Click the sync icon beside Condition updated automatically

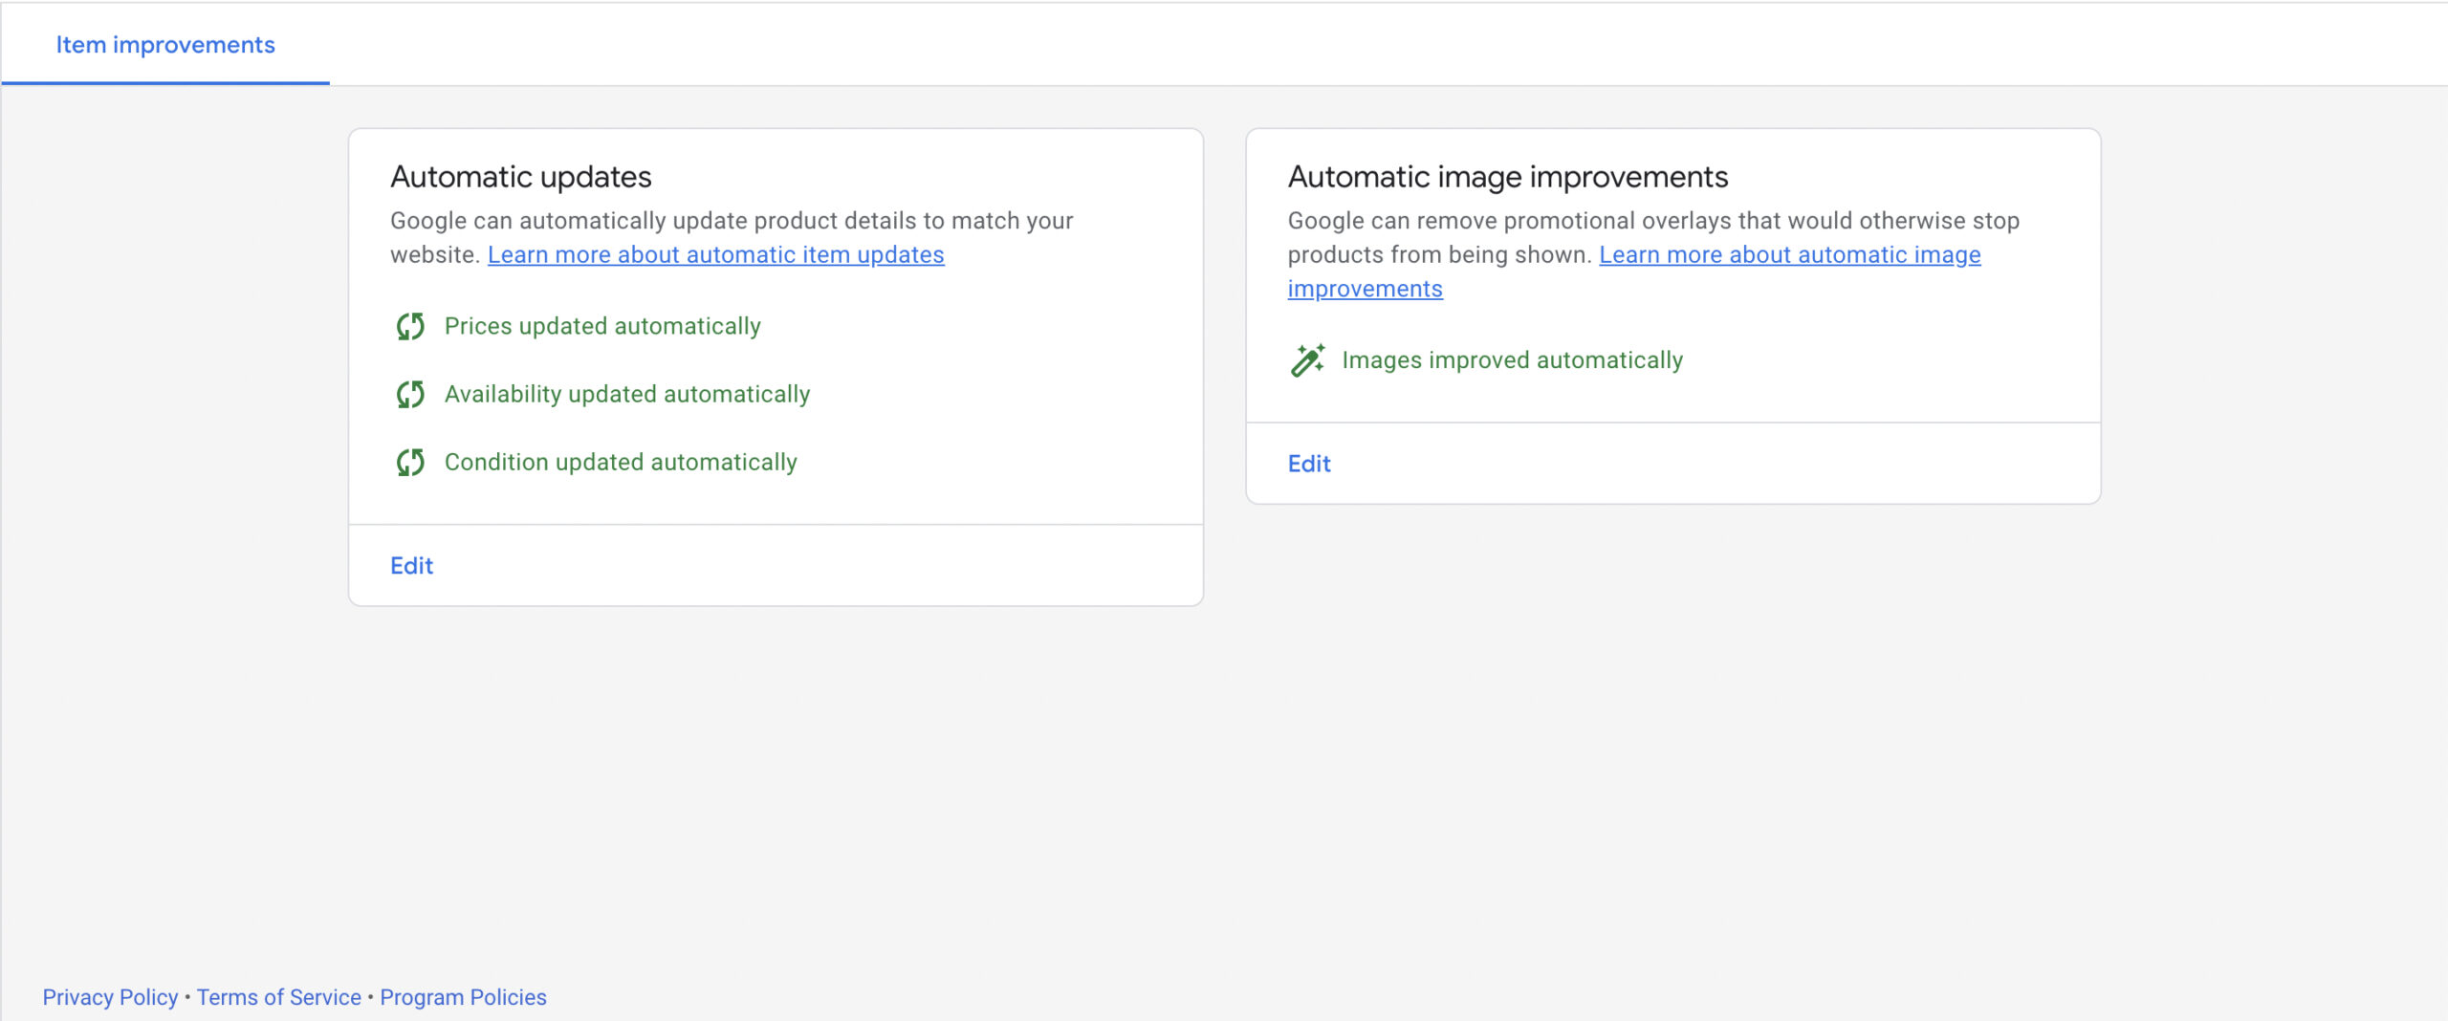(x=410, y=463)
